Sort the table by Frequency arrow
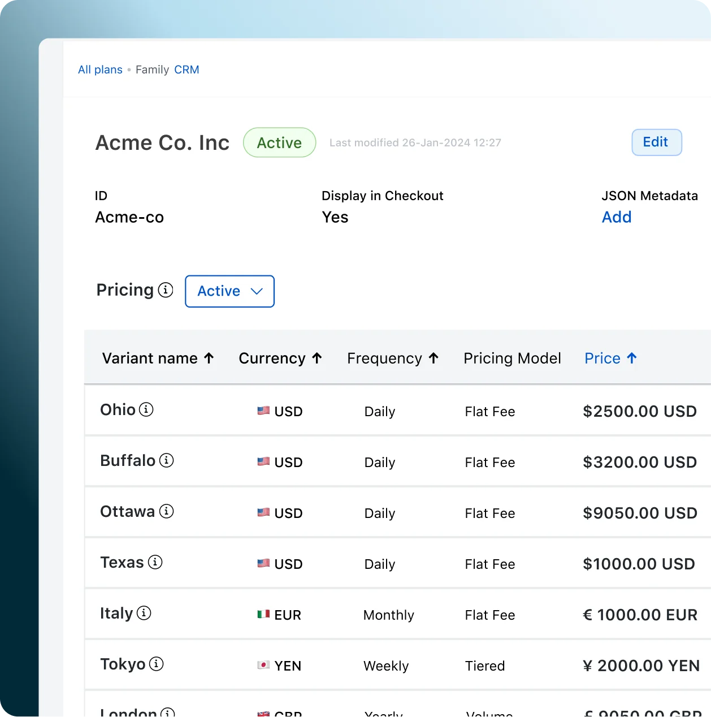This screenshot has height=717, width=711. (433, 358)
